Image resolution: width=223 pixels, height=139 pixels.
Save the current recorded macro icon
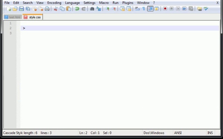[191, 9]
